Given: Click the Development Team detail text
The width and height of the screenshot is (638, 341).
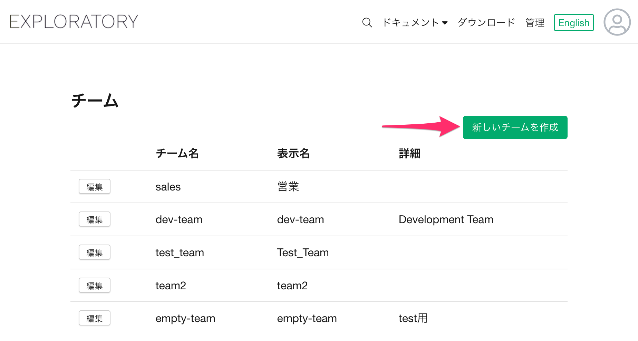Looking at the screenshot, I should [446, 220].
